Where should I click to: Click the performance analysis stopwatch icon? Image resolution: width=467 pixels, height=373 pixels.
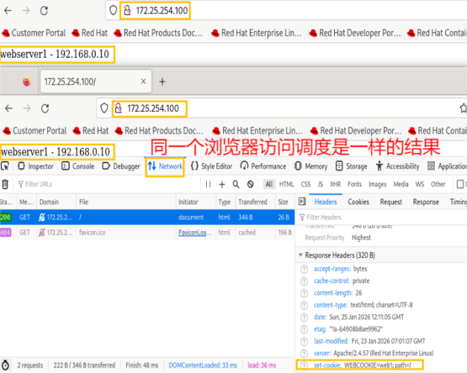[x=5, y=365]
